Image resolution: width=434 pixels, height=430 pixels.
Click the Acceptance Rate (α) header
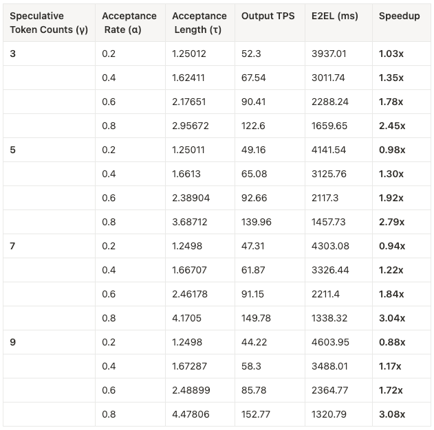tap(129, 23)
